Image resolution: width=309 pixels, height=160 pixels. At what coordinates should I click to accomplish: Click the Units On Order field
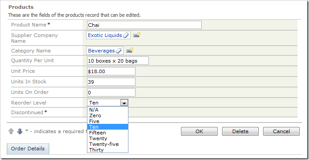click(111, 93)
